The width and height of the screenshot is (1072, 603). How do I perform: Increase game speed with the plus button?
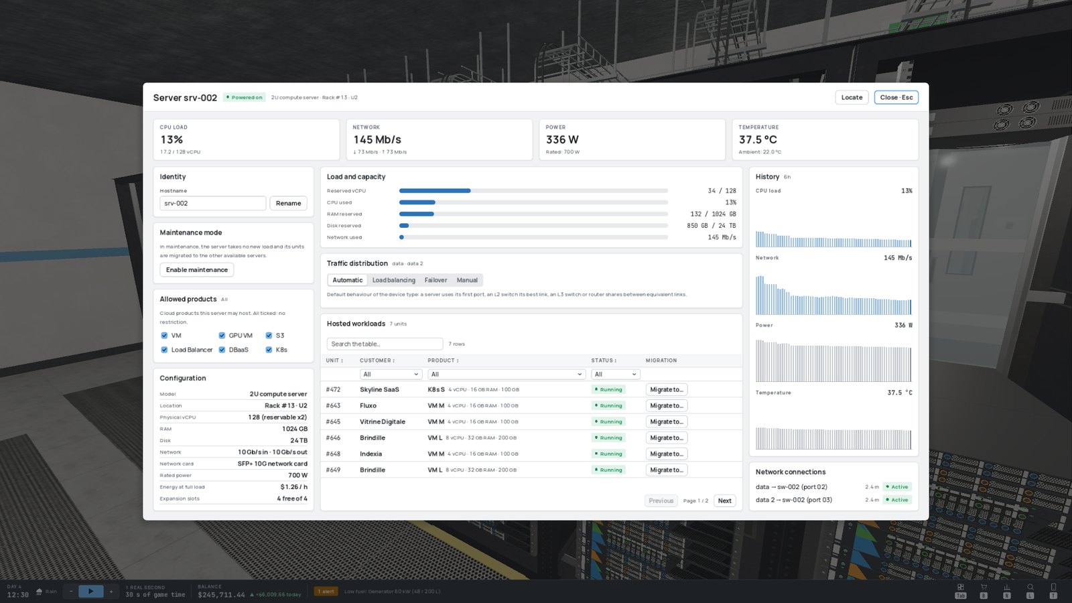(111, 592)
